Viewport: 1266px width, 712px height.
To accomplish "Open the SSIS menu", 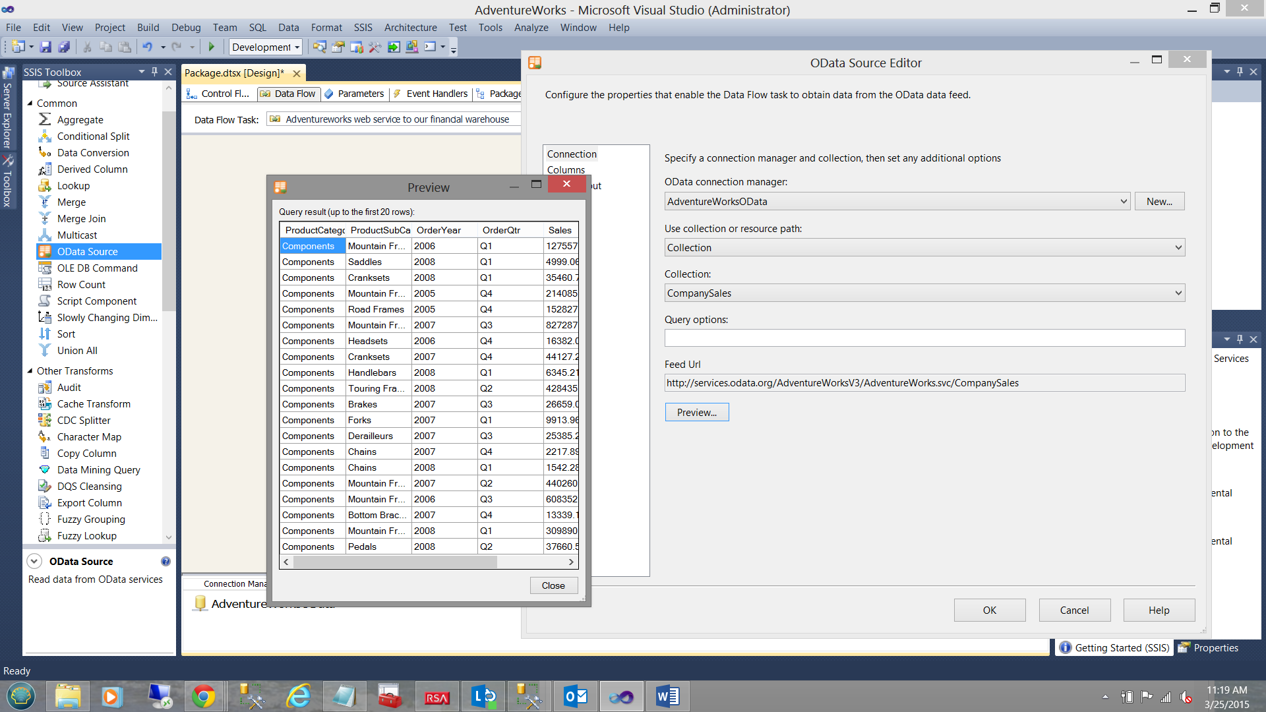I will 363,27.
